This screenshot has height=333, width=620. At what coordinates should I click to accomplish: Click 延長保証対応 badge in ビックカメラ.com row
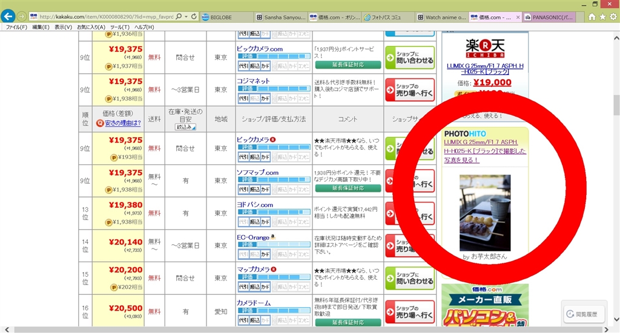tap(348, 65)
